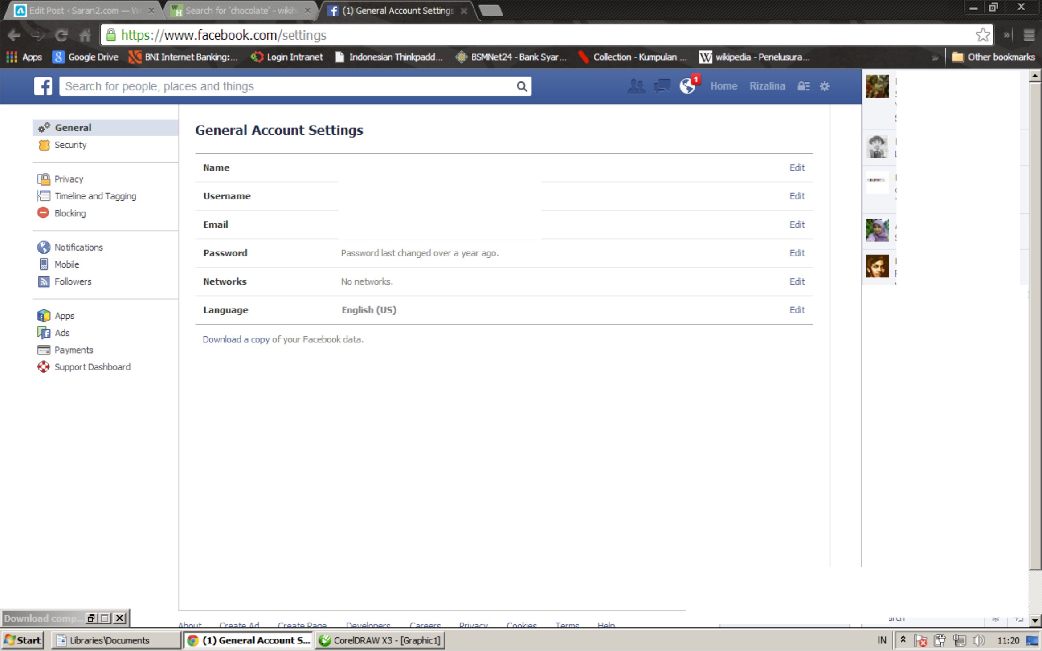Switch to the Edit Post Saran2.com tab
This screenshot has height=651, width=1042.
84,11
